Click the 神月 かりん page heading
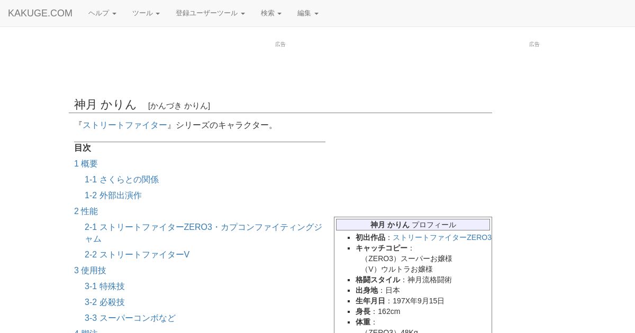The width and height of the screenshot is (635, 333). click(x=105, y=105)
